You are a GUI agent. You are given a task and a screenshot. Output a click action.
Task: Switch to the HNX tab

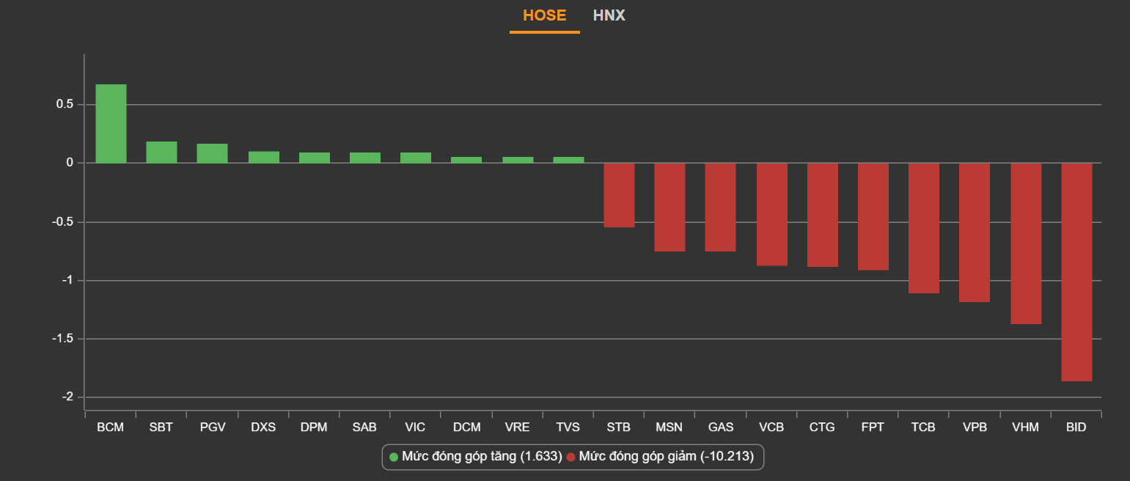(x=609, y=15)
